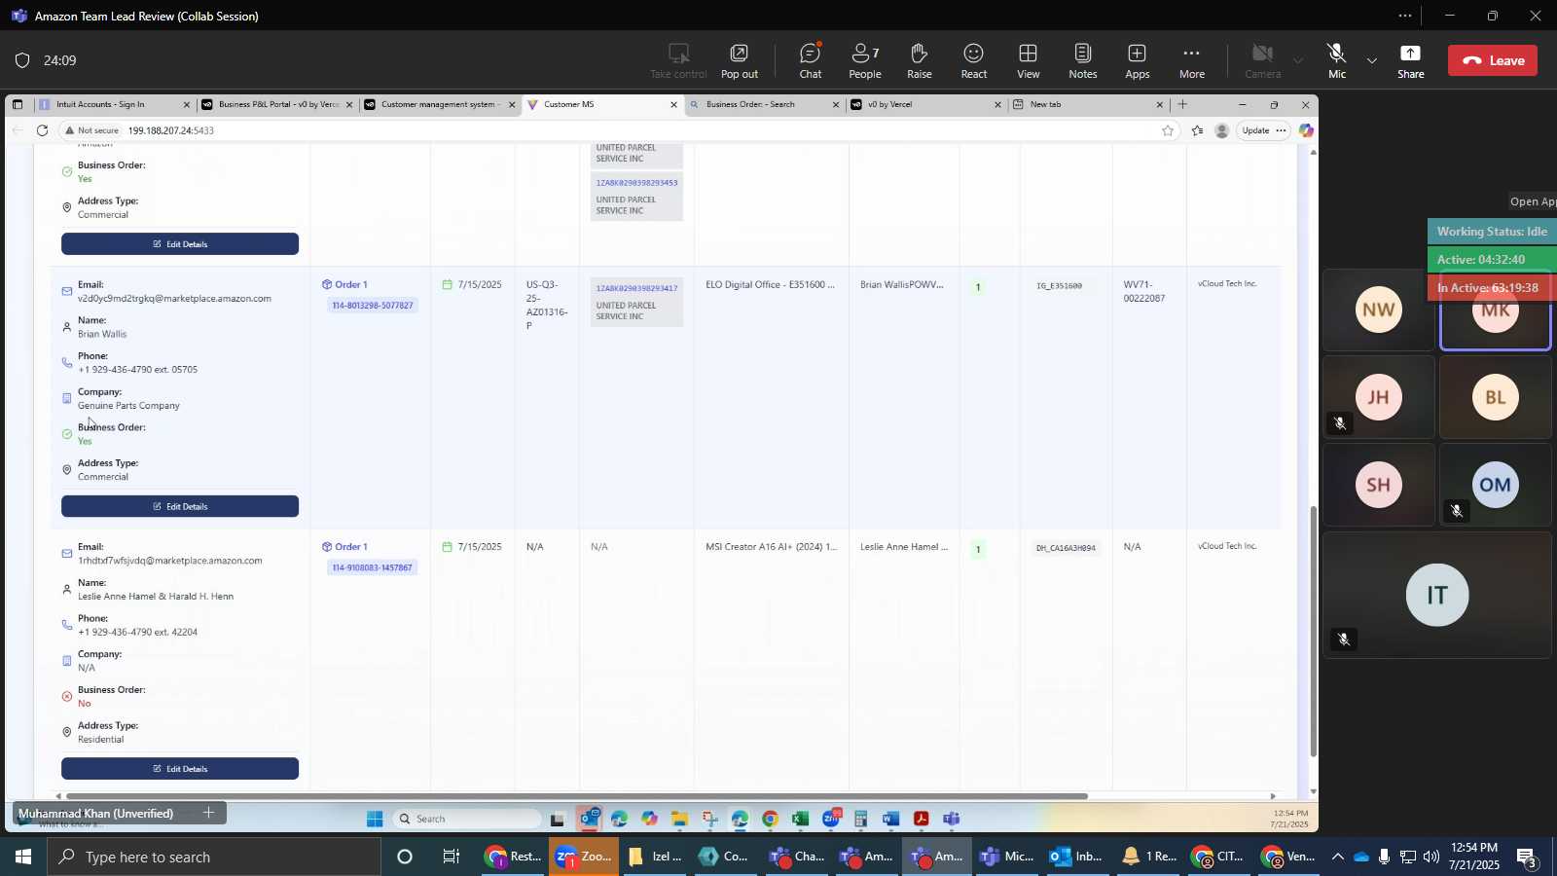Open Copilot sidebar in browser
1557x876 pixels.
(1306, 130)
